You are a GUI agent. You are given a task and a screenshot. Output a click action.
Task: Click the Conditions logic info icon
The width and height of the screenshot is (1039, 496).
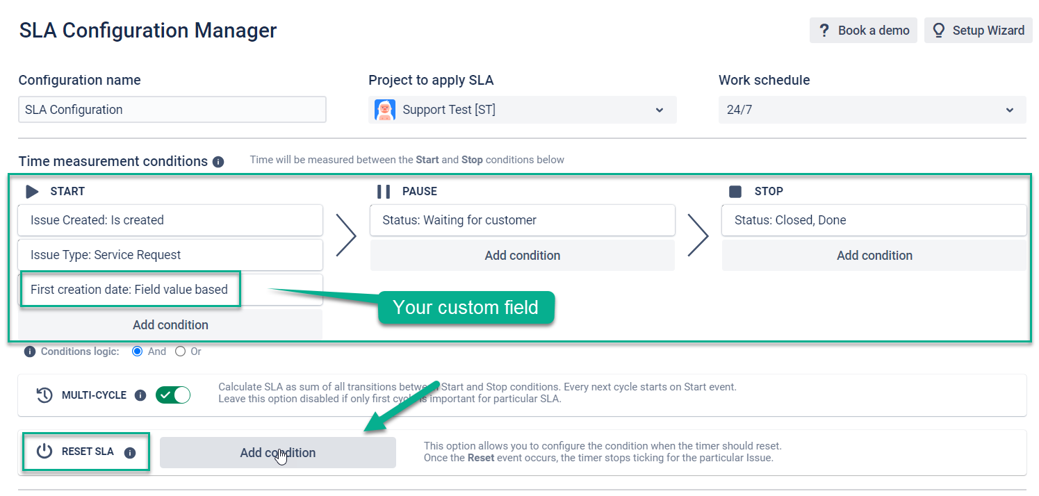tap(28, 352)
